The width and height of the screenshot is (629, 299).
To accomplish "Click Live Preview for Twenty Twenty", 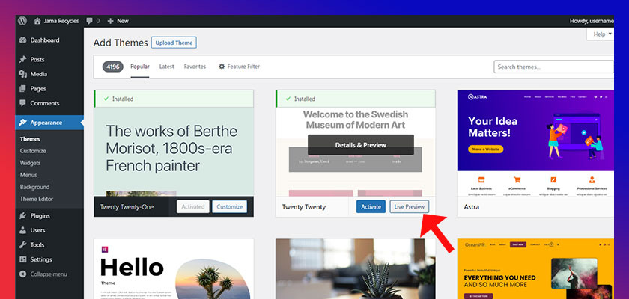I will point(409,206).
